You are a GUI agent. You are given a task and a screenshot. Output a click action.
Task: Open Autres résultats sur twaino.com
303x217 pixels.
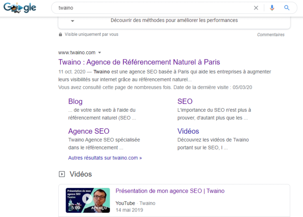[x=105, y=158]
